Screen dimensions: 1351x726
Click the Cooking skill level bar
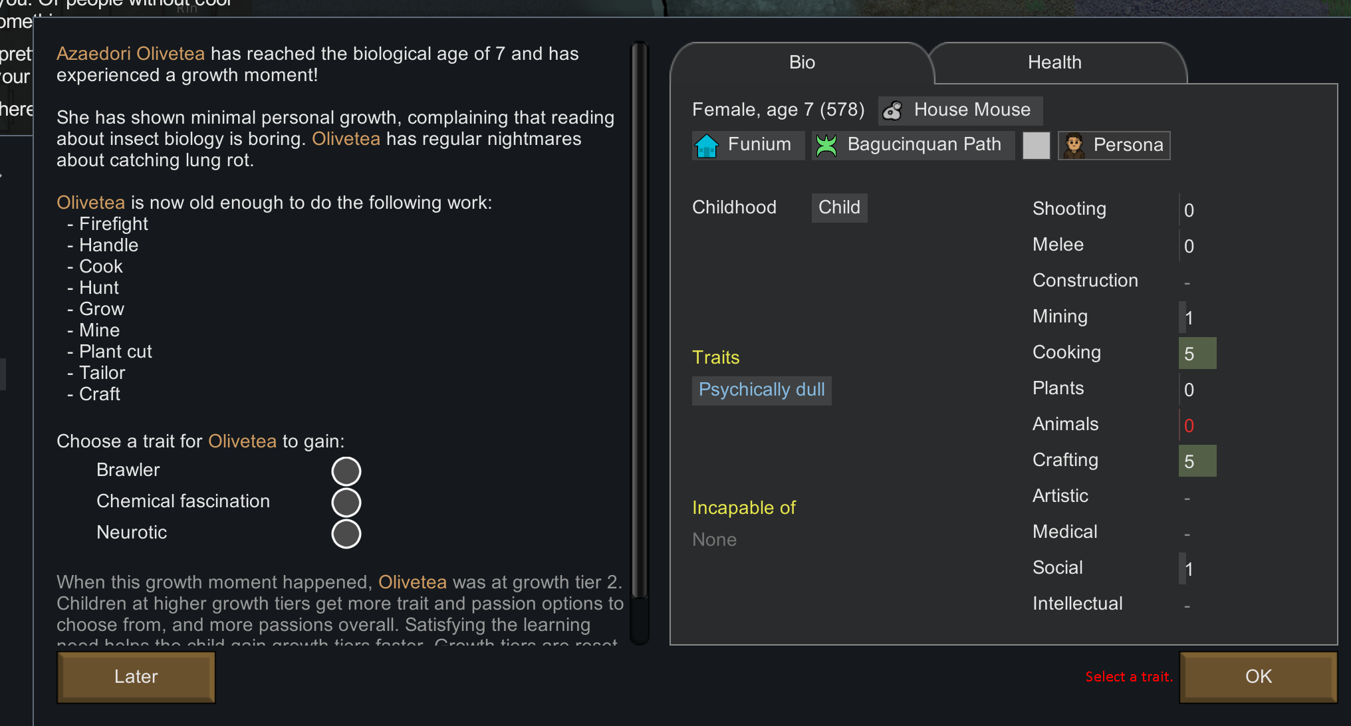click(1197, 353)
